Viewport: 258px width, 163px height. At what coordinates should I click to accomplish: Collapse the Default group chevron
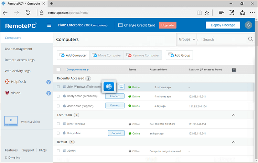[x=234, y=142]
